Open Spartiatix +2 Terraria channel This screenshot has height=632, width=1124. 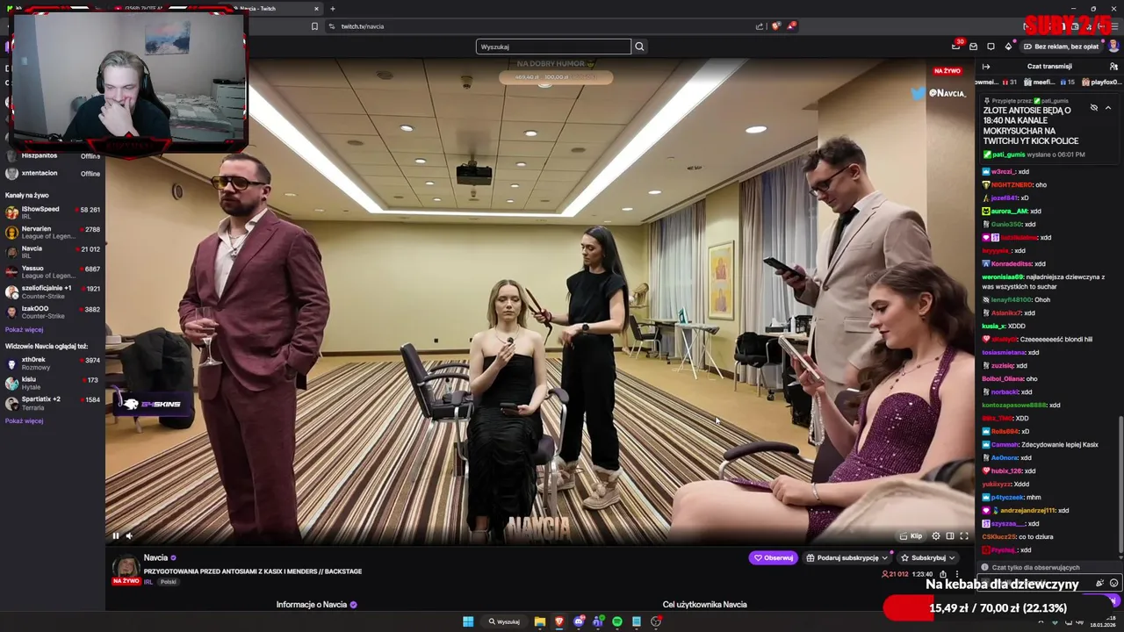(53, 403)
